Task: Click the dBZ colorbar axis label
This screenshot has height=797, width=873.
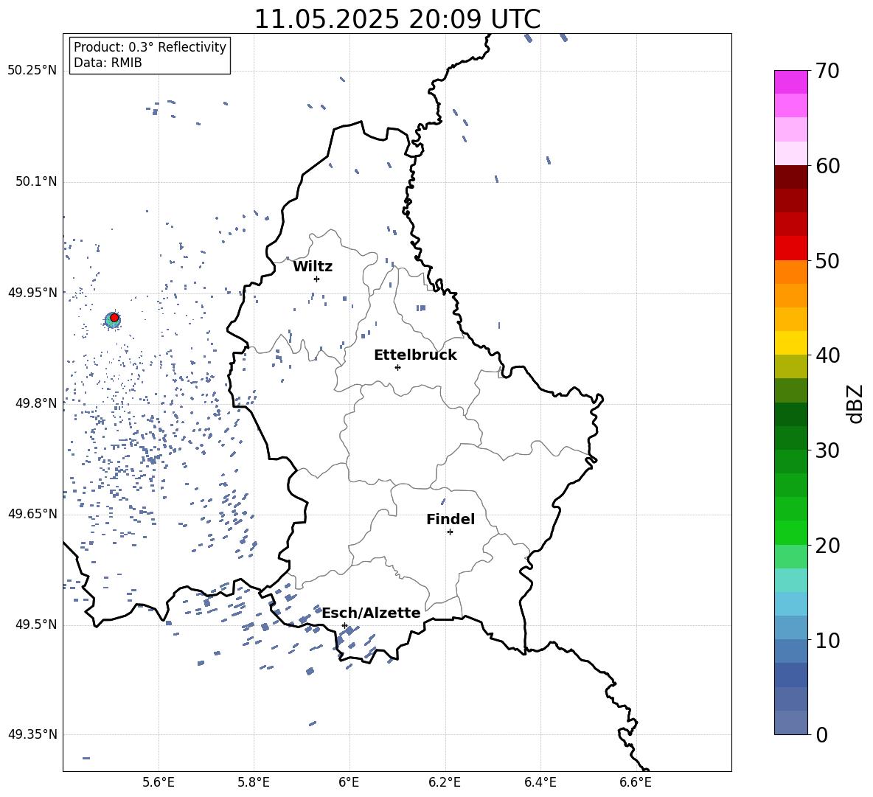Action: [x=856, y=403]
